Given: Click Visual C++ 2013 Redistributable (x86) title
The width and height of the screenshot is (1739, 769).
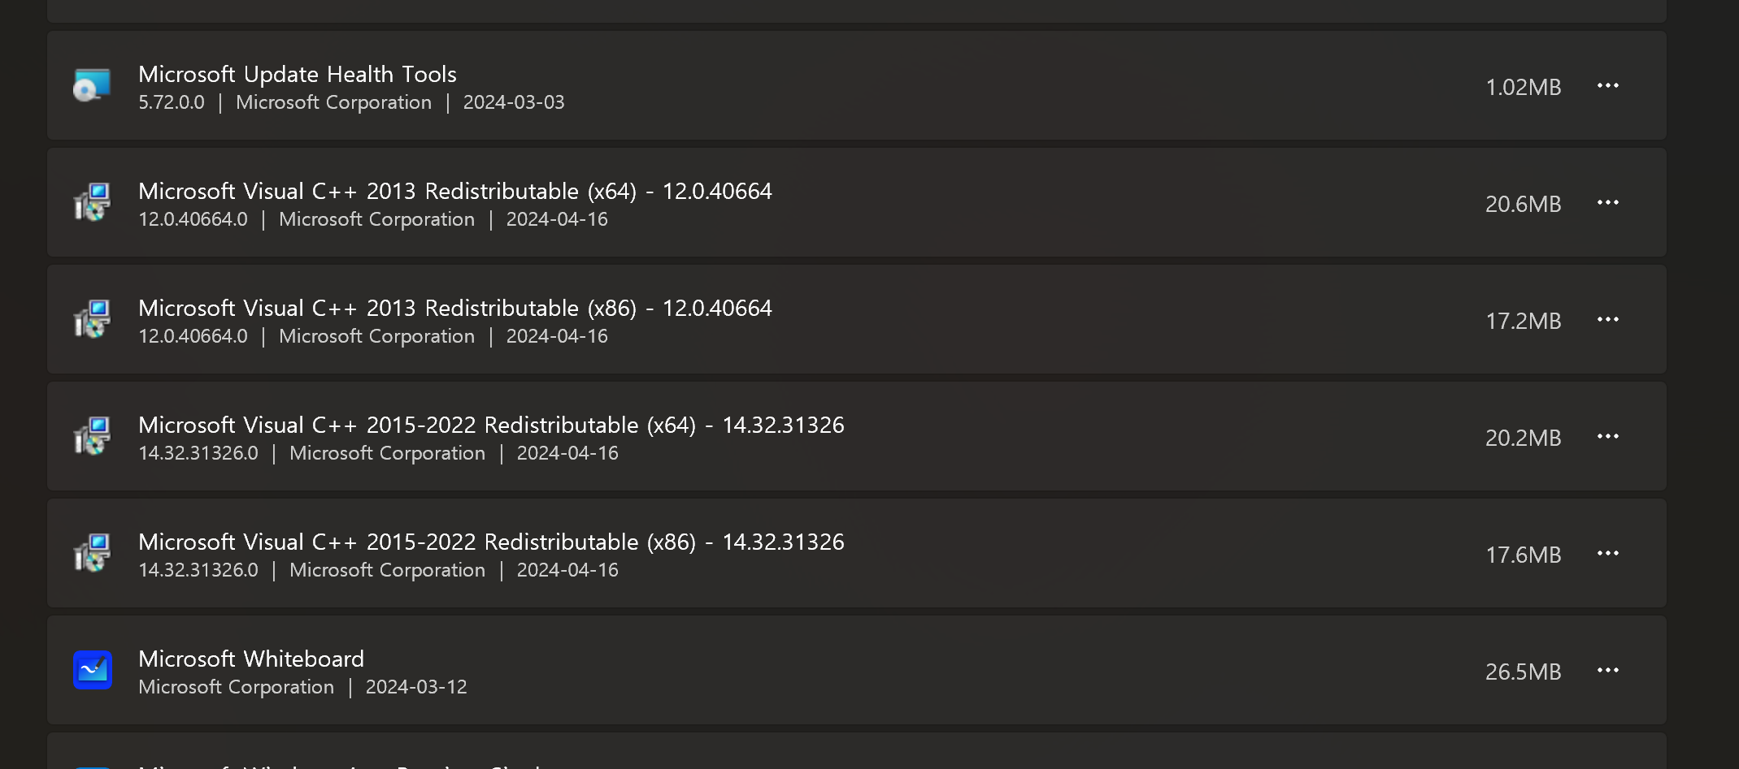Looking at the screenshot, I should (455, 308).
